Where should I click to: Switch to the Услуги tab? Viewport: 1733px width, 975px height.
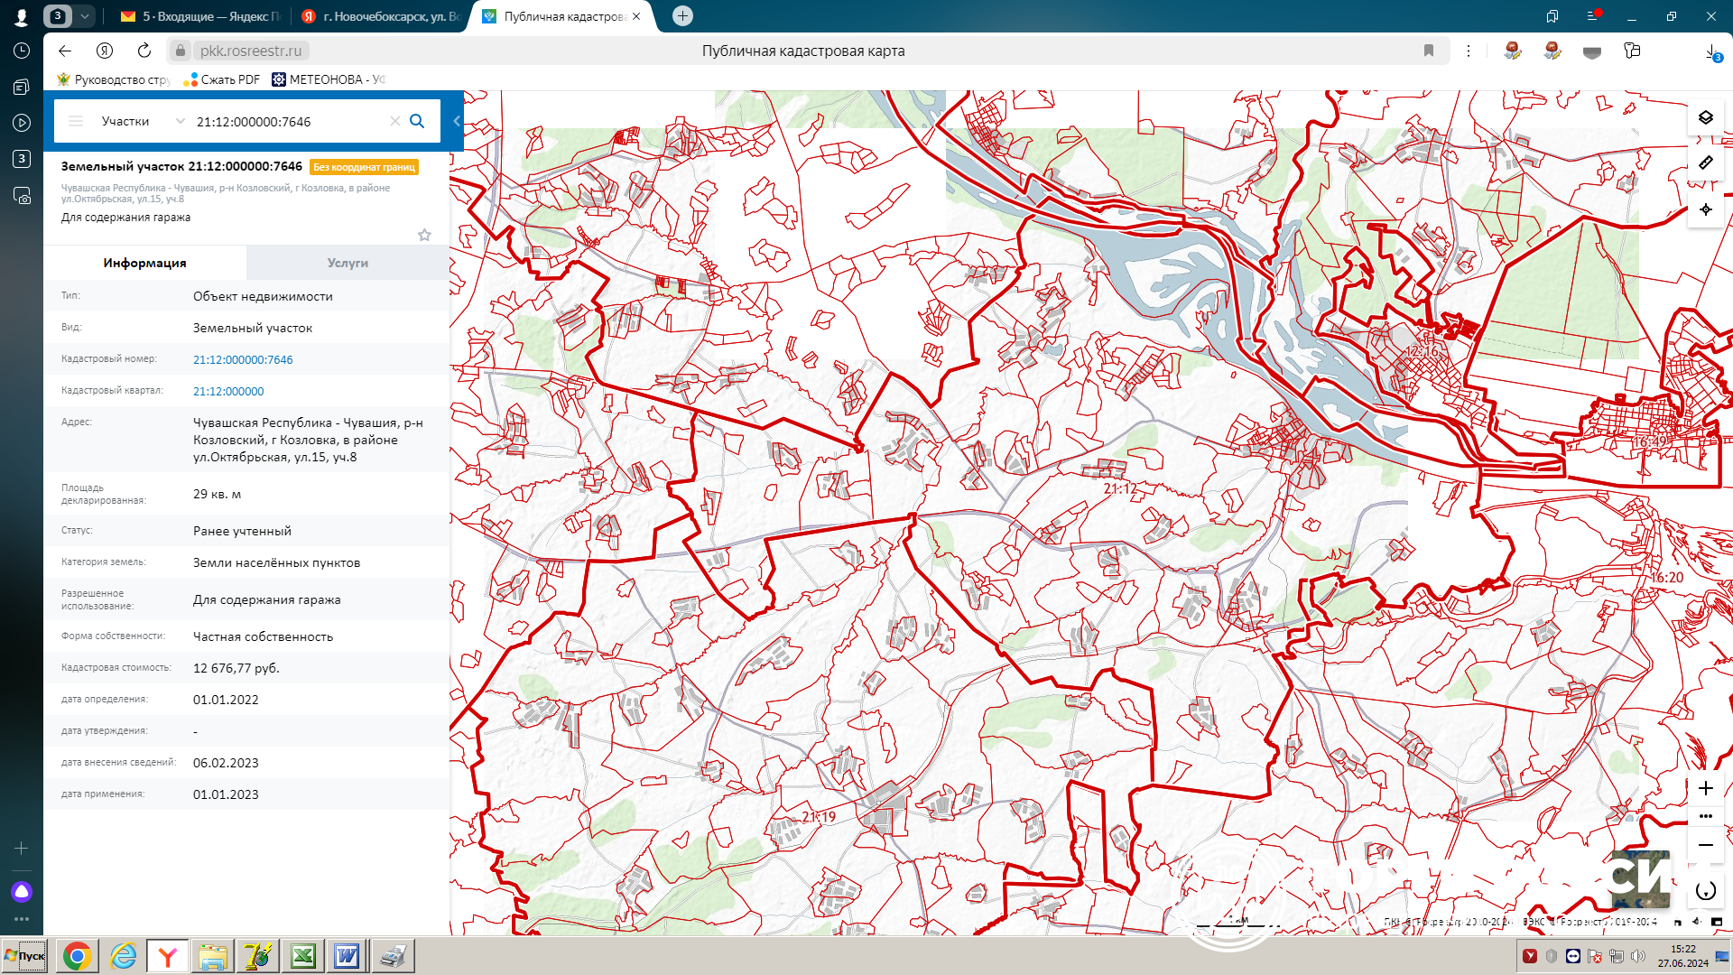(348, 263)
